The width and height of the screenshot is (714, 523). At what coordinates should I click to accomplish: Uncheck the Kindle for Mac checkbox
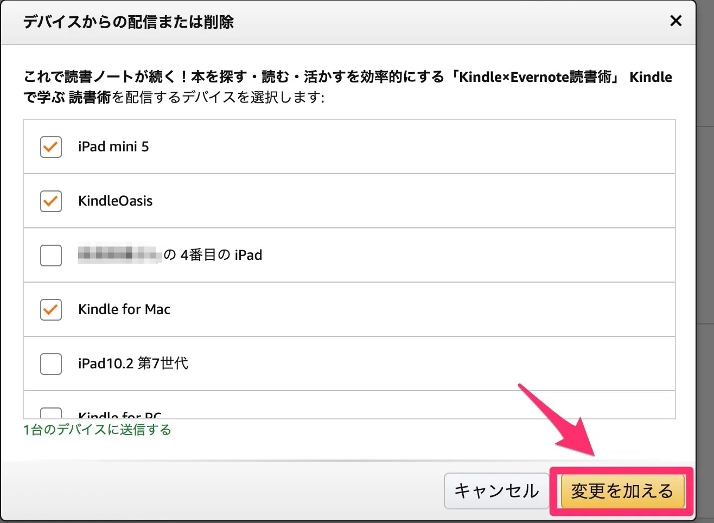[x=51, y=309]
